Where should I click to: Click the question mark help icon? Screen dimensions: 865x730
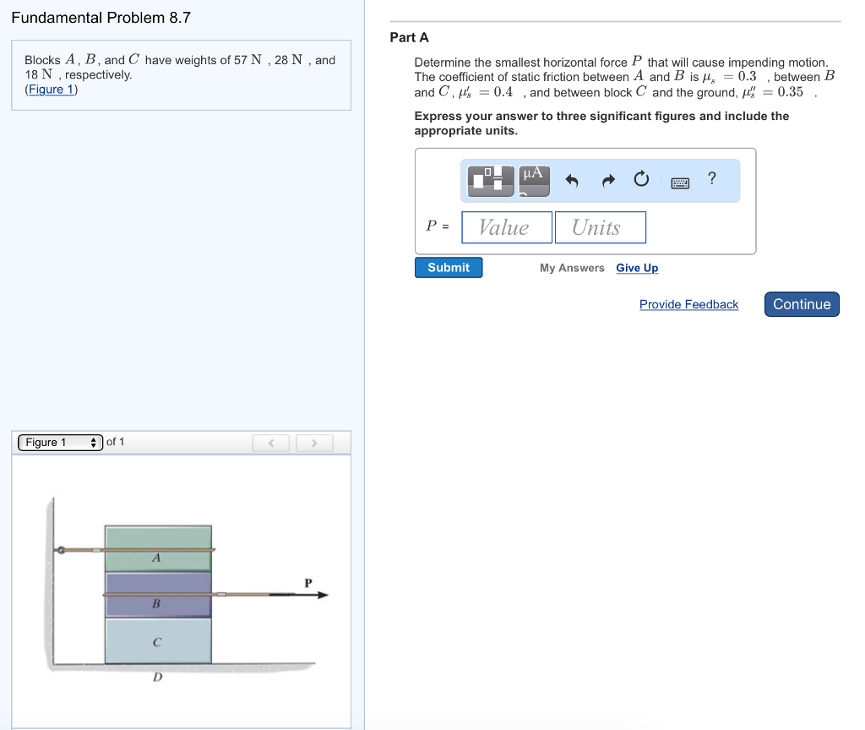pyautogui.click(x=711, y=178)
